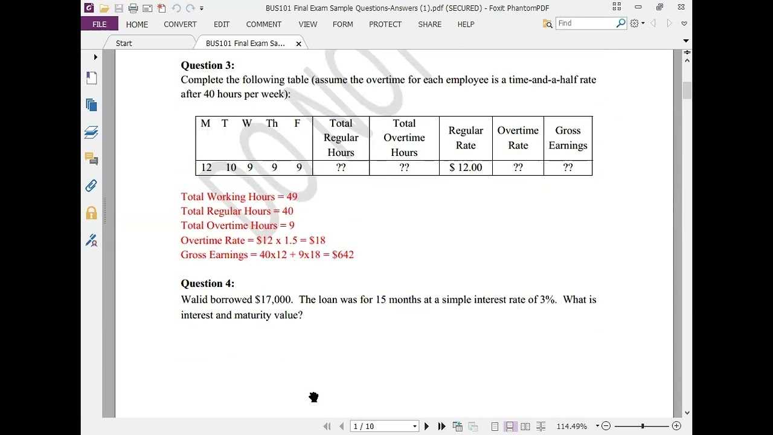The height and width of the screenshot is (435, 773).
Task: Open the page number dropdown arrow
Action: pos(415,426)
